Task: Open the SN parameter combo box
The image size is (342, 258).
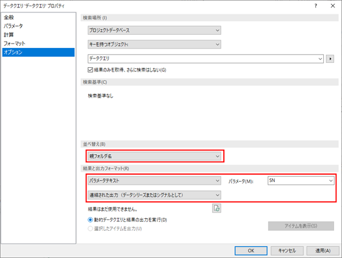Action: pyautogui.click(x=301, y=180)
